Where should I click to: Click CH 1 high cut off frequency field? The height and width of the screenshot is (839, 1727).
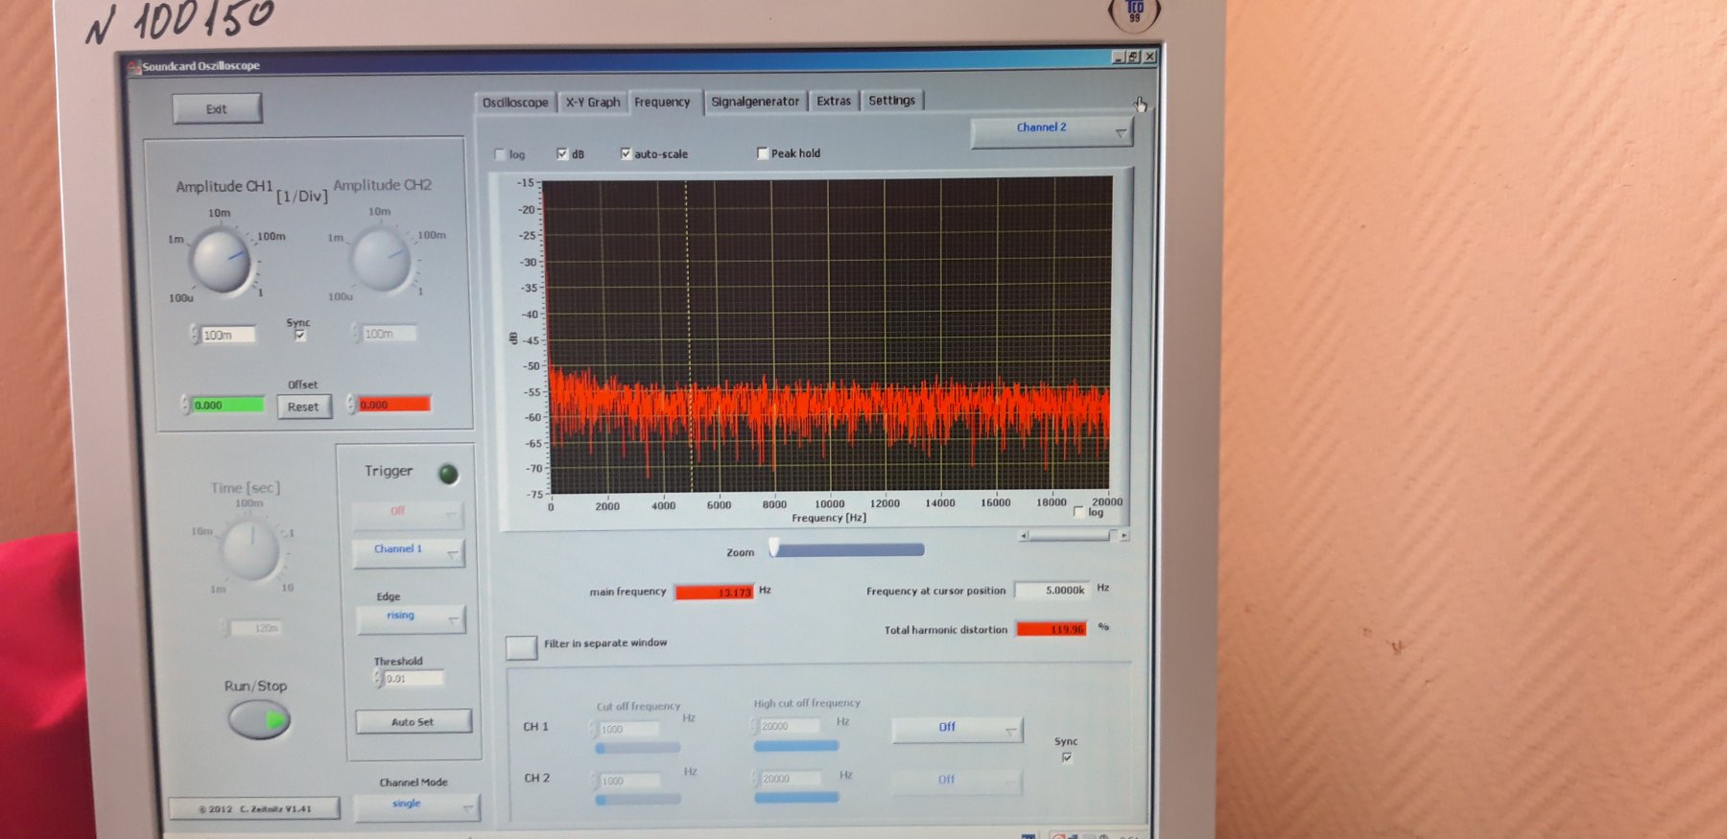[x=791, y=726]
